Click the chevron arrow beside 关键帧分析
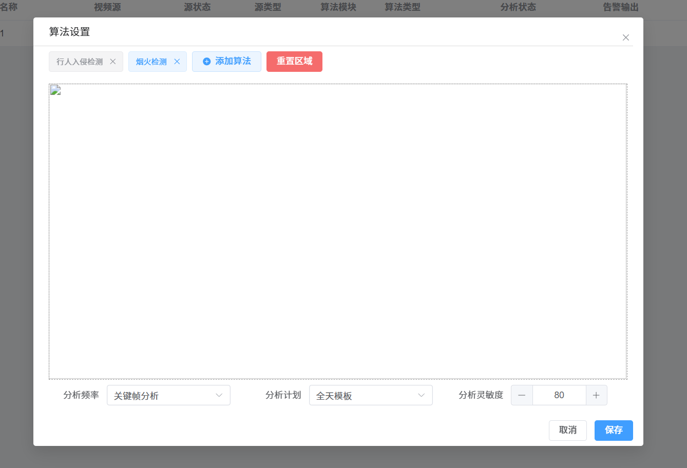 [x=219, y=395]
